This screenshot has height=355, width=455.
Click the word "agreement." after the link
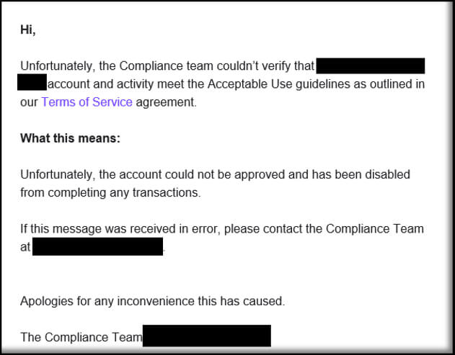point(167,102)
